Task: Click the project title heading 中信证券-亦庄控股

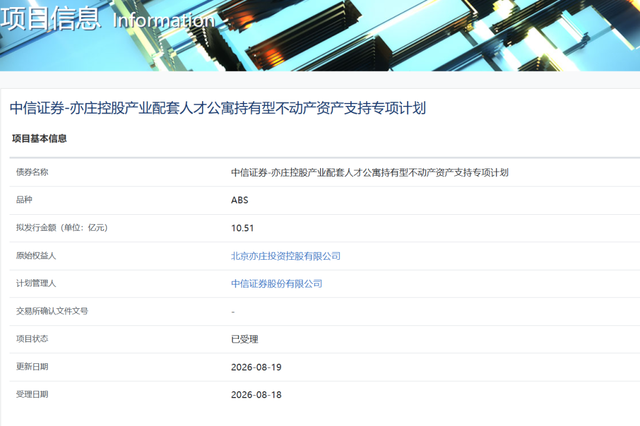Action: tap(217, 108)
